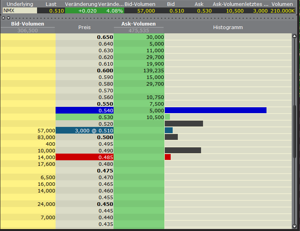Click the Last column header in quote bar
This screenshot has height=231, width=300.
click(x=51, y=4)
